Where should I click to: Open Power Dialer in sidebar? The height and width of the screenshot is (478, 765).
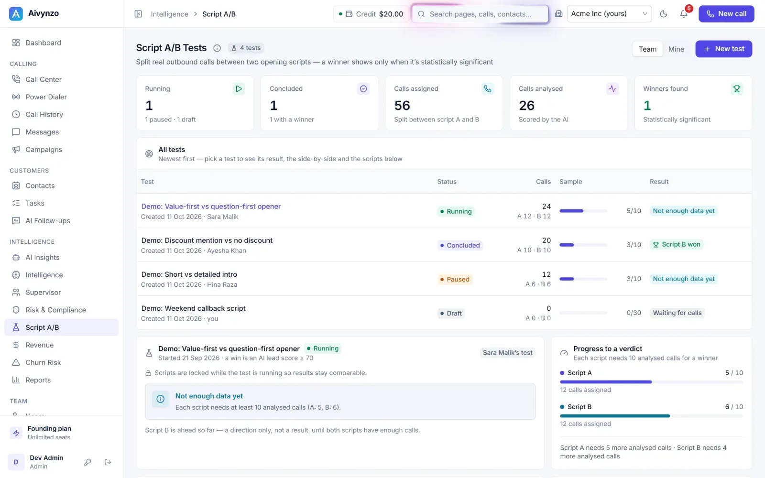tap(61, 97)
